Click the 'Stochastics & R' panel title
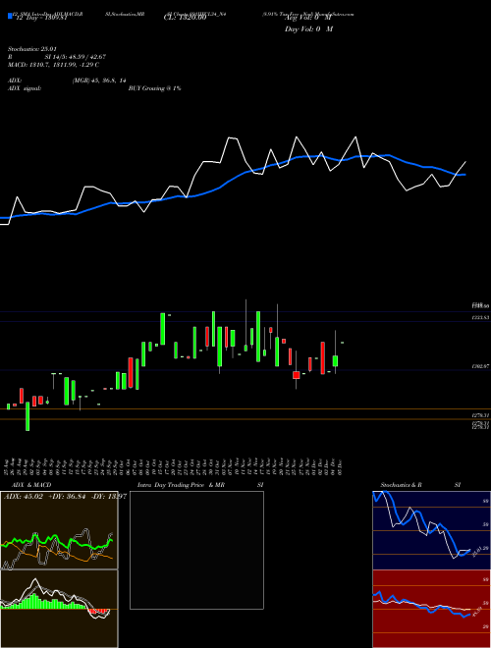Screen dimensions: 491x648 [x=402, y=485]
